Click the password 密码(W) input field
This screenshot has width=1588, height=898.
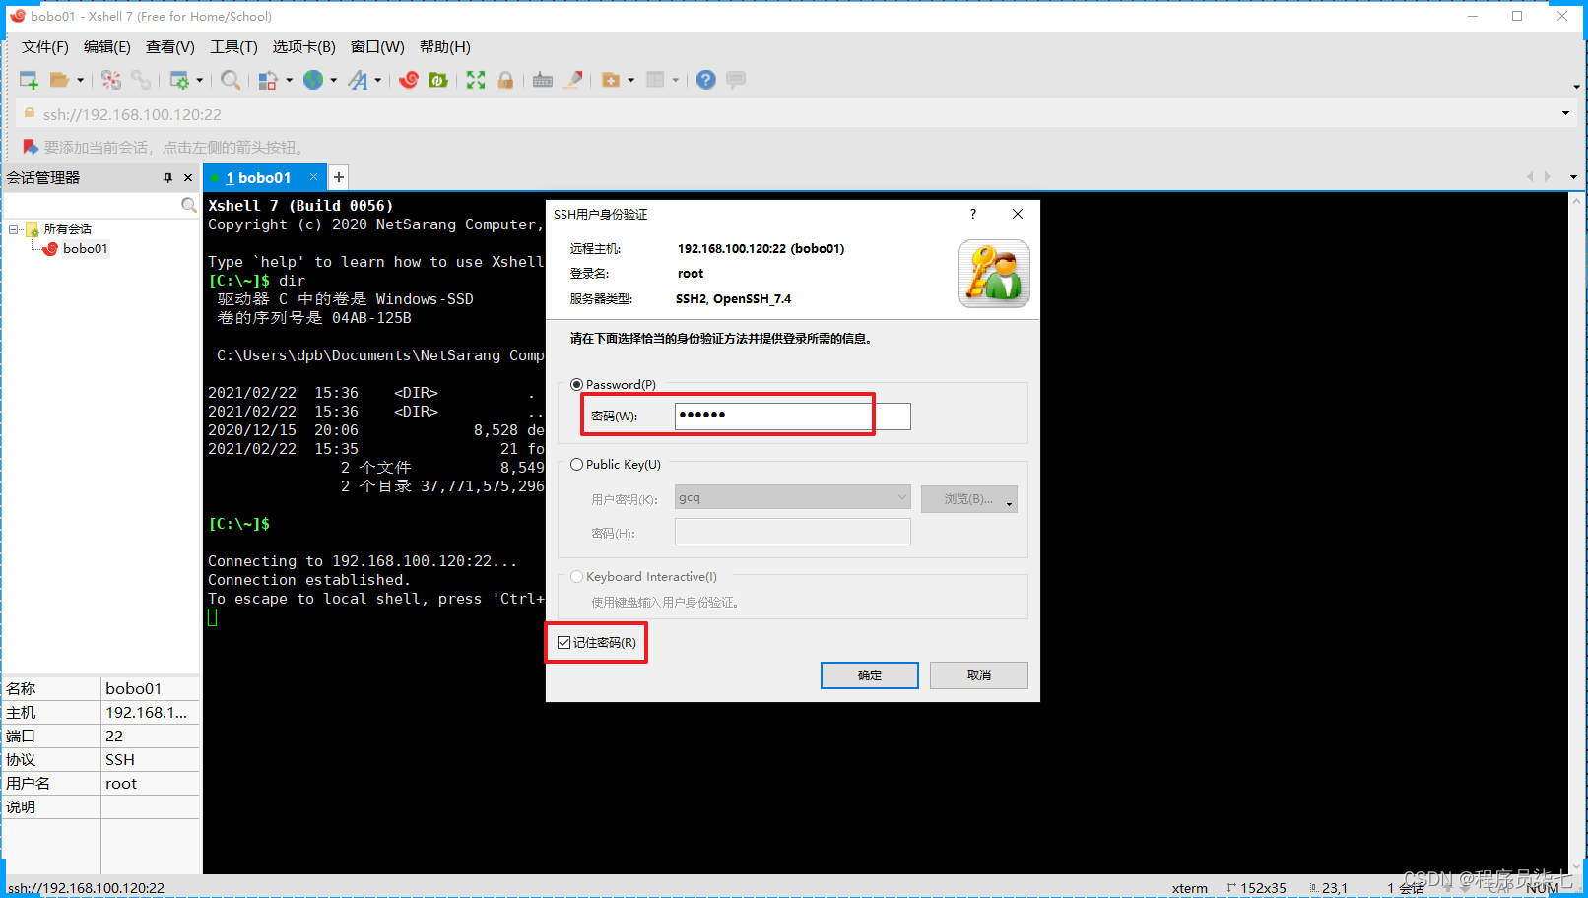(x=793, y=416)
